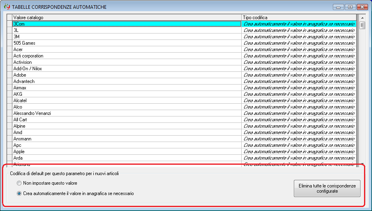The width and height of the screenshot is (372, 211).
Task: Close the Tabelle Corrispondenze Automatiche window
Action: (x=362, y=7)
